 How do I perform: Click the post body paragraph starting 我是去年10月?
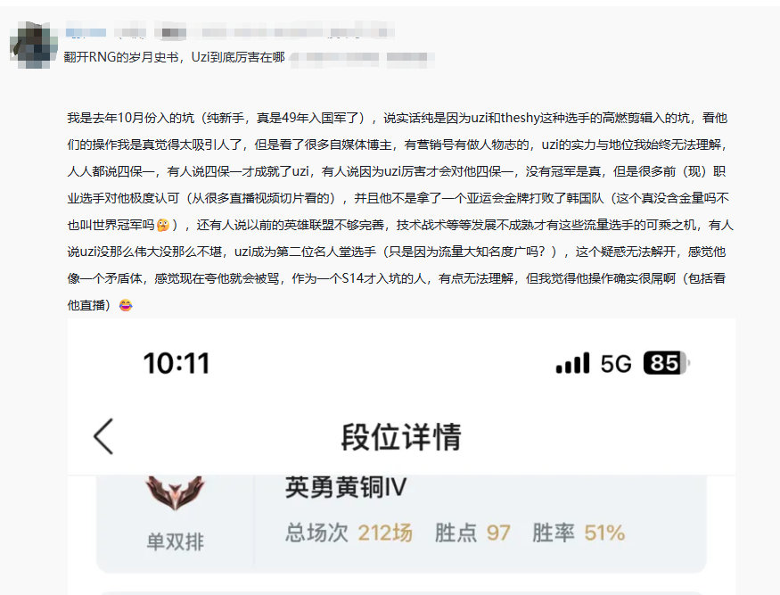(x=400, y=211)
